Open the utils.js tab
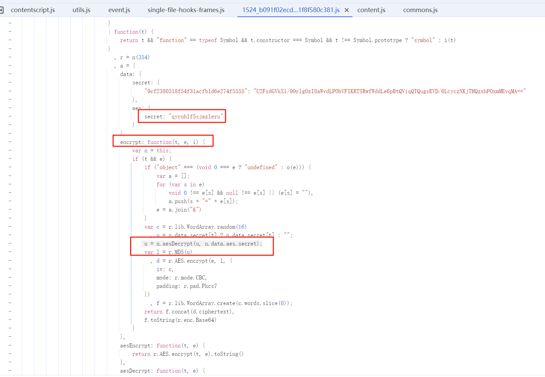Screen dimensions: 545x377 [x=81, y=10]
